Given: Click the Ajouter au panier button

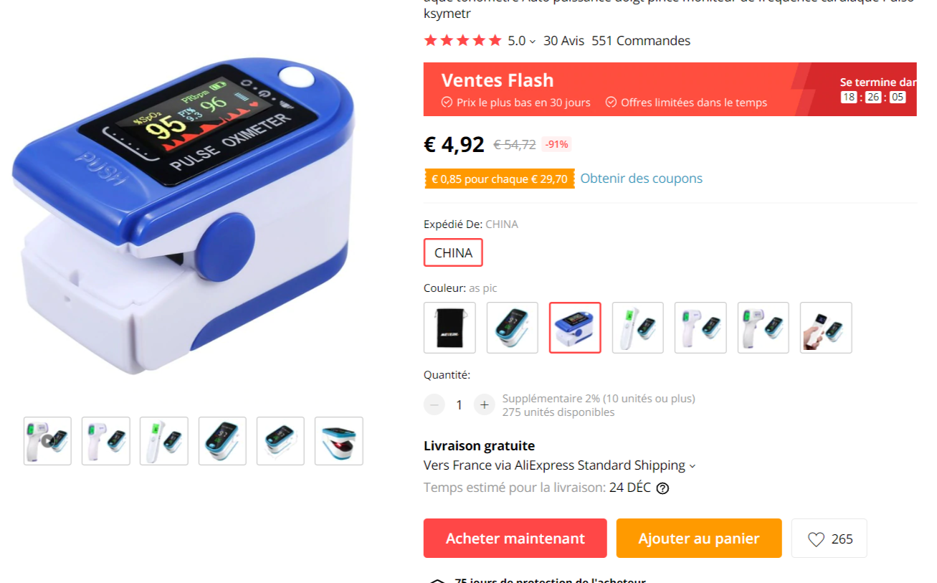Looking at the screenshot, I should point(699,539).
